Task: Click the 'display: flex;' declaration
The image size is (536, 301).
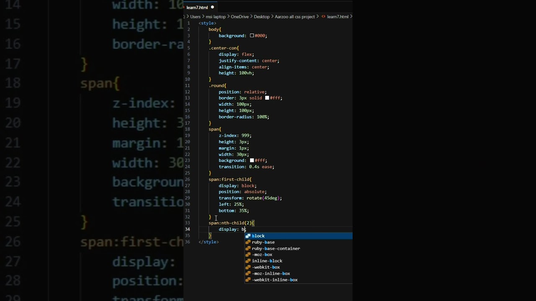Action: [x=236, y=54]
